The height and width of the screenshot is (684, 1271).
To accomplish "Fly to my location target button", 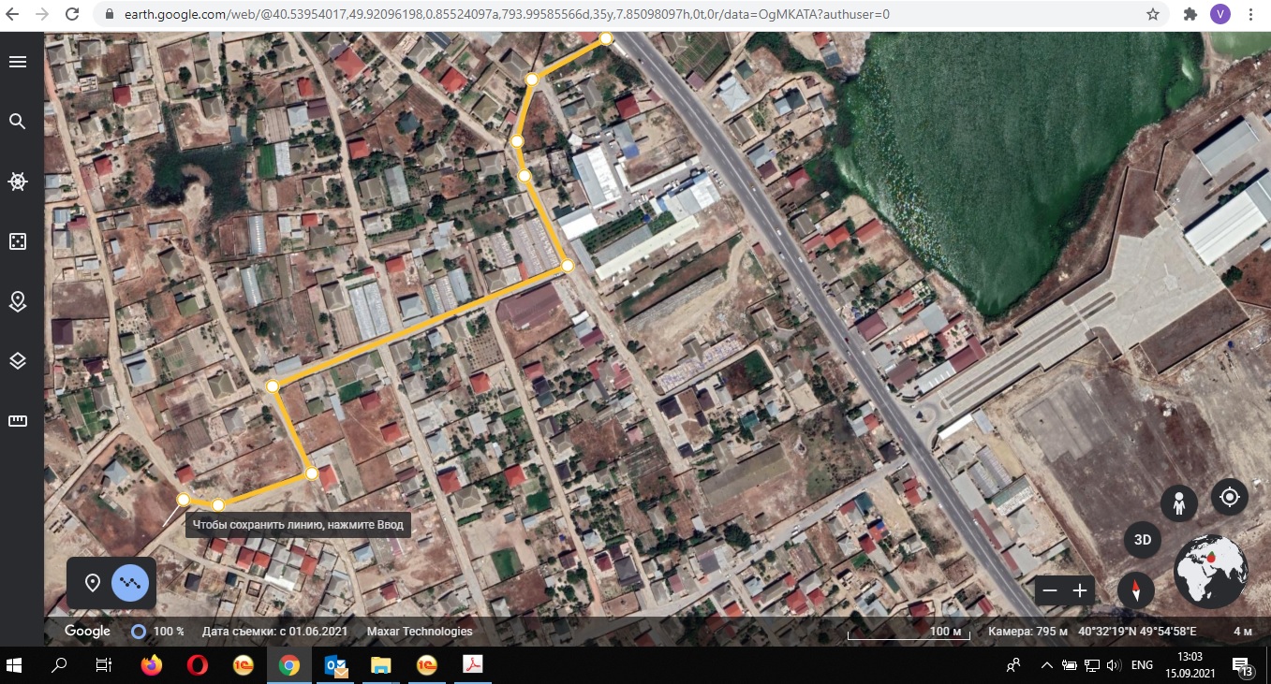I will coord(1230,497).
